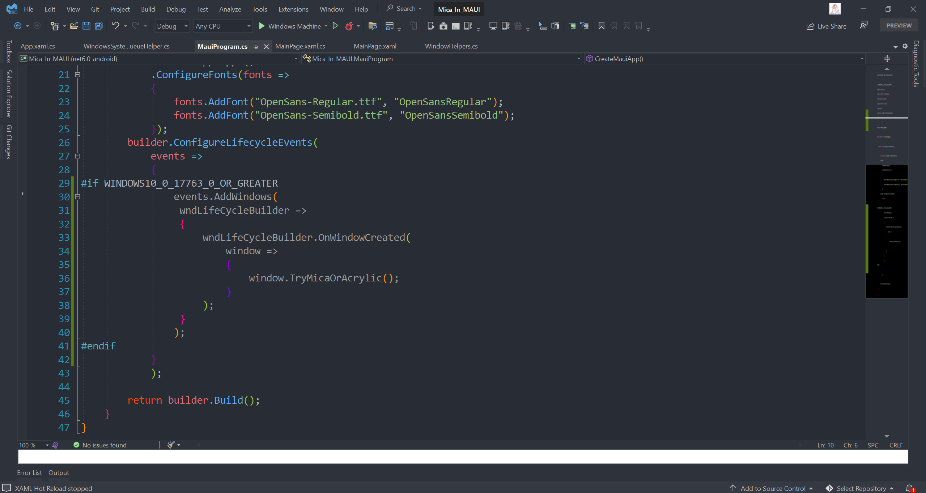Switch to the MainPage.xaml tab
The image size is (926, 493).
[375, 46]
